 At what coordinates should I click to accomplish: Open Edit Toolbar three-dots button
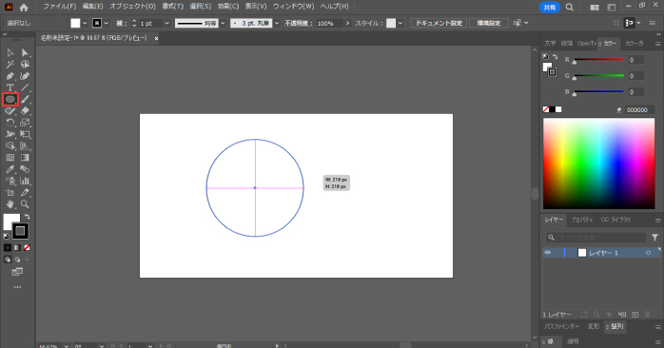[x=17, y=287]
